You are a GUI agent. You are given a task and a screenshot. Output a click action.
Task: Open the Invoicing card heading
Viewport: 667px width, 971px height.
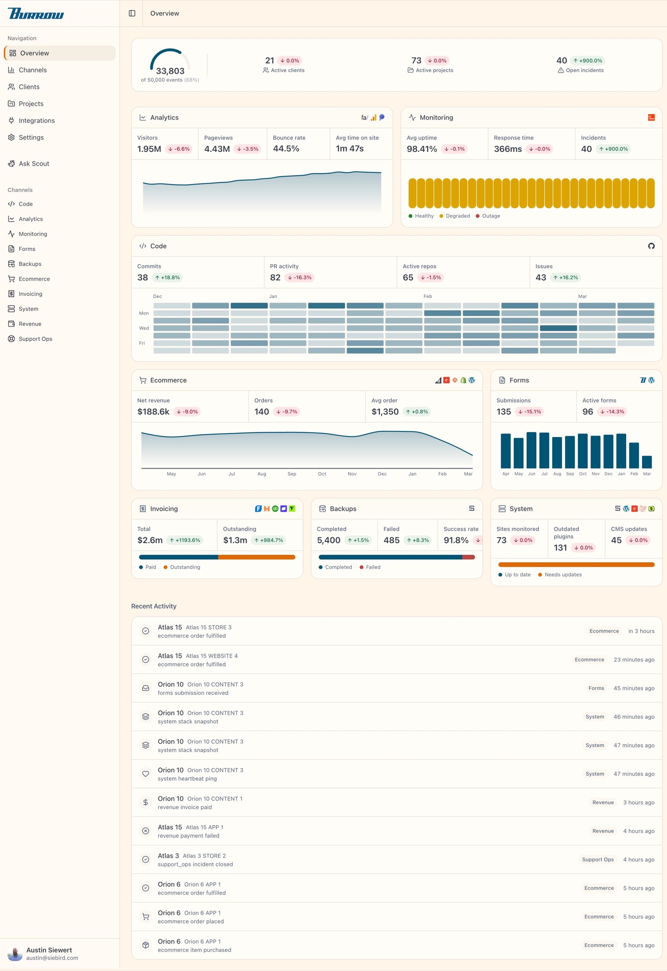(164, 508)
